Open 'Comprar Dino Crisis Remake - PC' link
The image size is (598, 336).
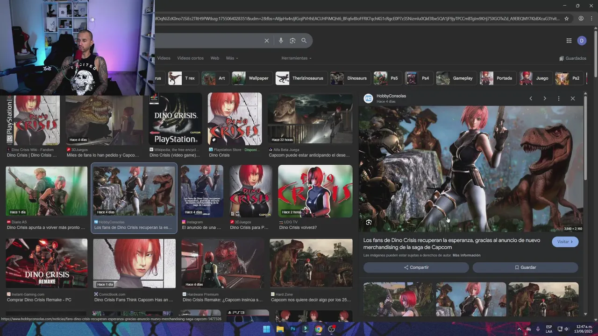coord(39,300)
